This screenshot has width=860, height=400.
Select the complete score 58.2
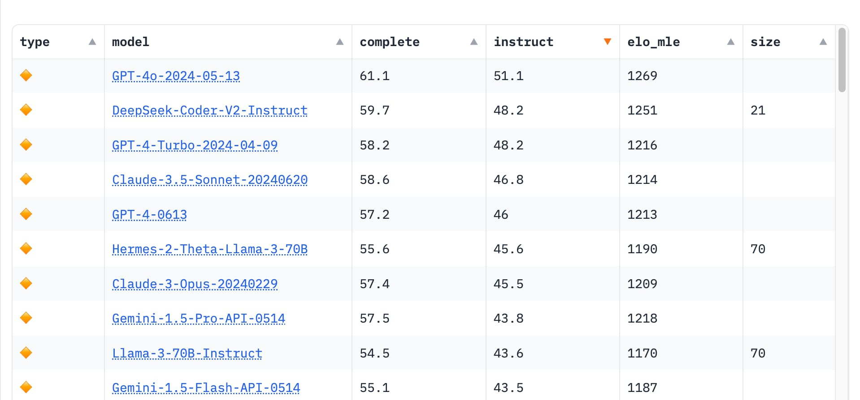point(375,145)
